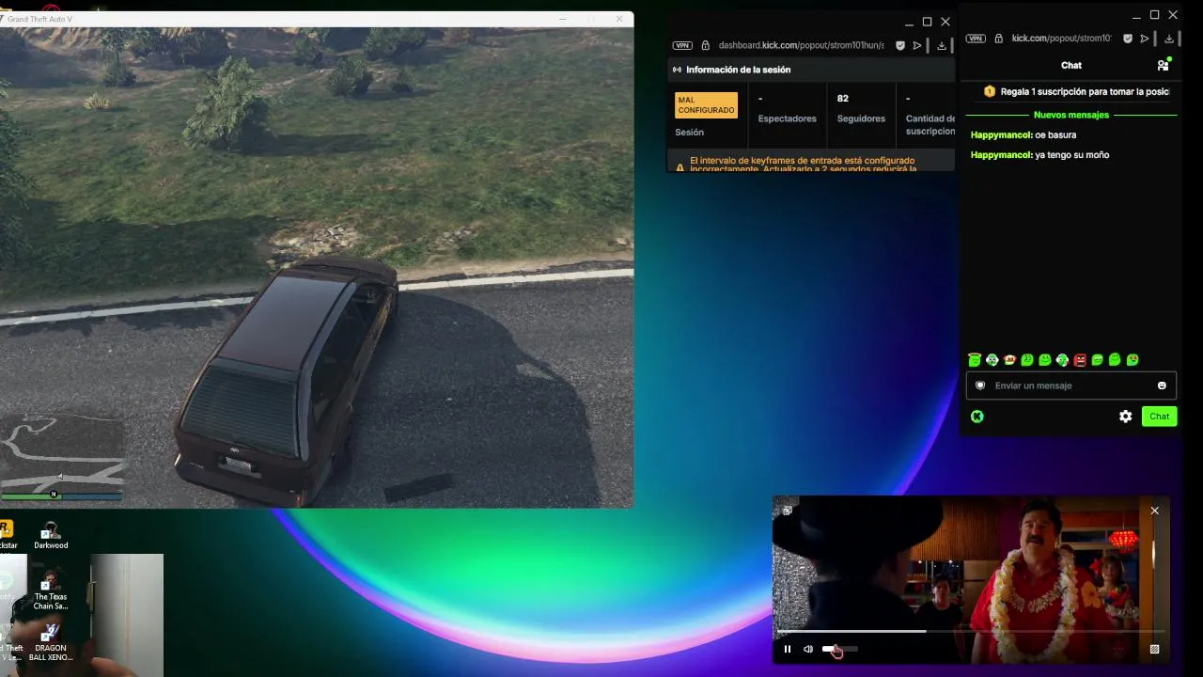This screenshot has height=677, width=1203.
Task: Seek on the mini player progress bar
Action: [x=971, y=632]
